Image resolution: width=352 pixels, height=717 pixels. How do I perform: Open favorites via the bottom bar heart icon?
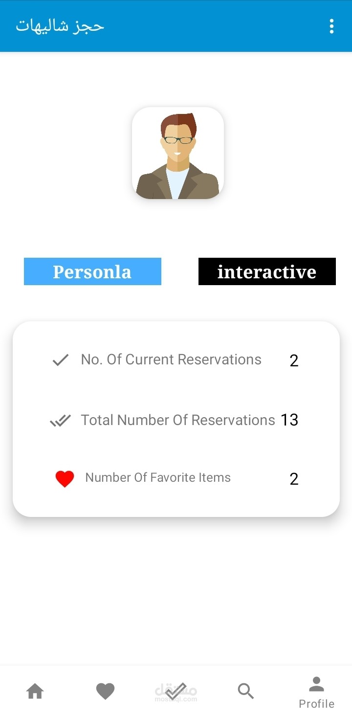pos(105,691)
